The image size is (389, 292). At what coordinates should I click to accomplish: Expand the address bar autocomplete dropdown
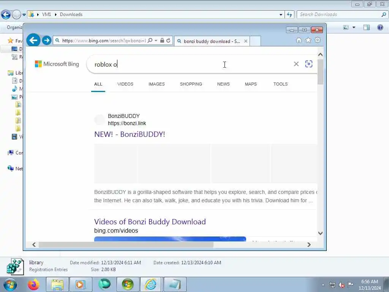pyautogui.click(x=156, y=40)
